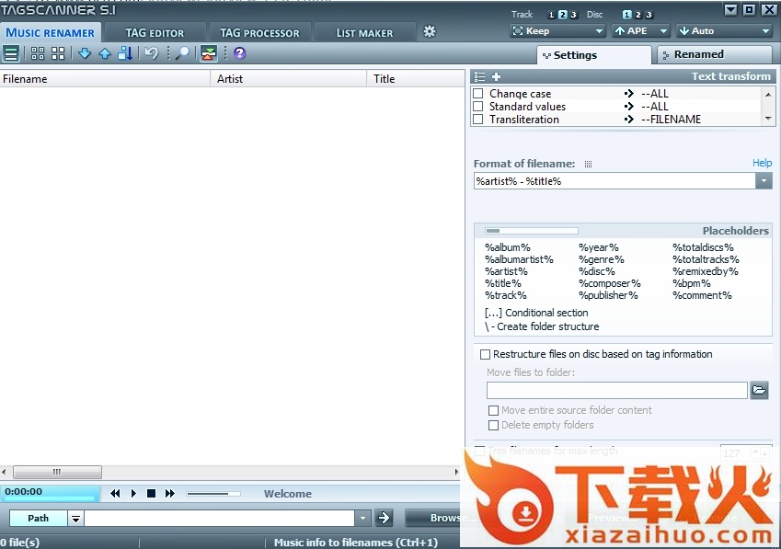Click the select all files grid icon
781x549 pixels.
tap(38, 53)
